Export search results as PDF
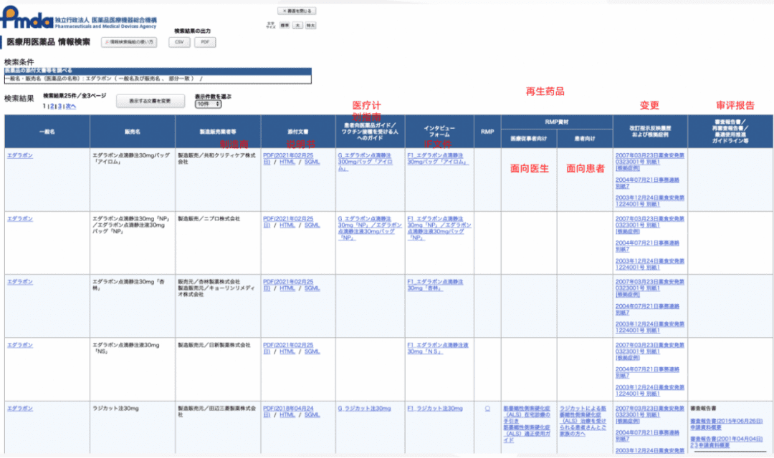774x458 pixels. click(x=205, y=42)
